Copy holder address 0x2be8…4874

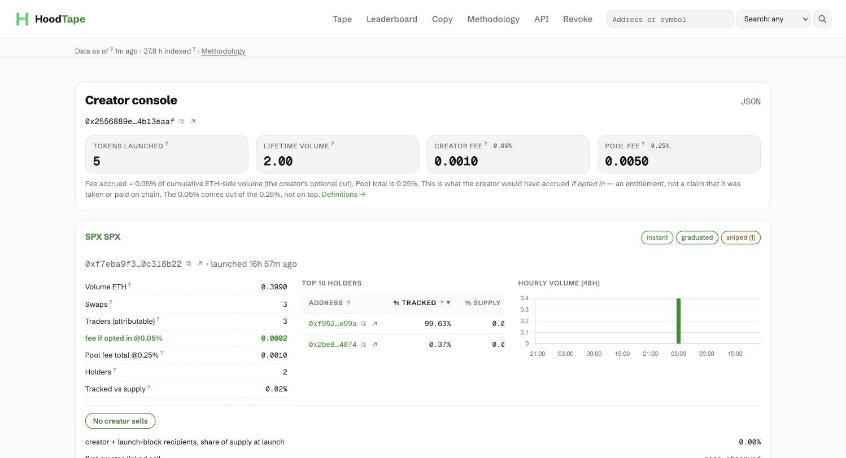coord(364,345)
